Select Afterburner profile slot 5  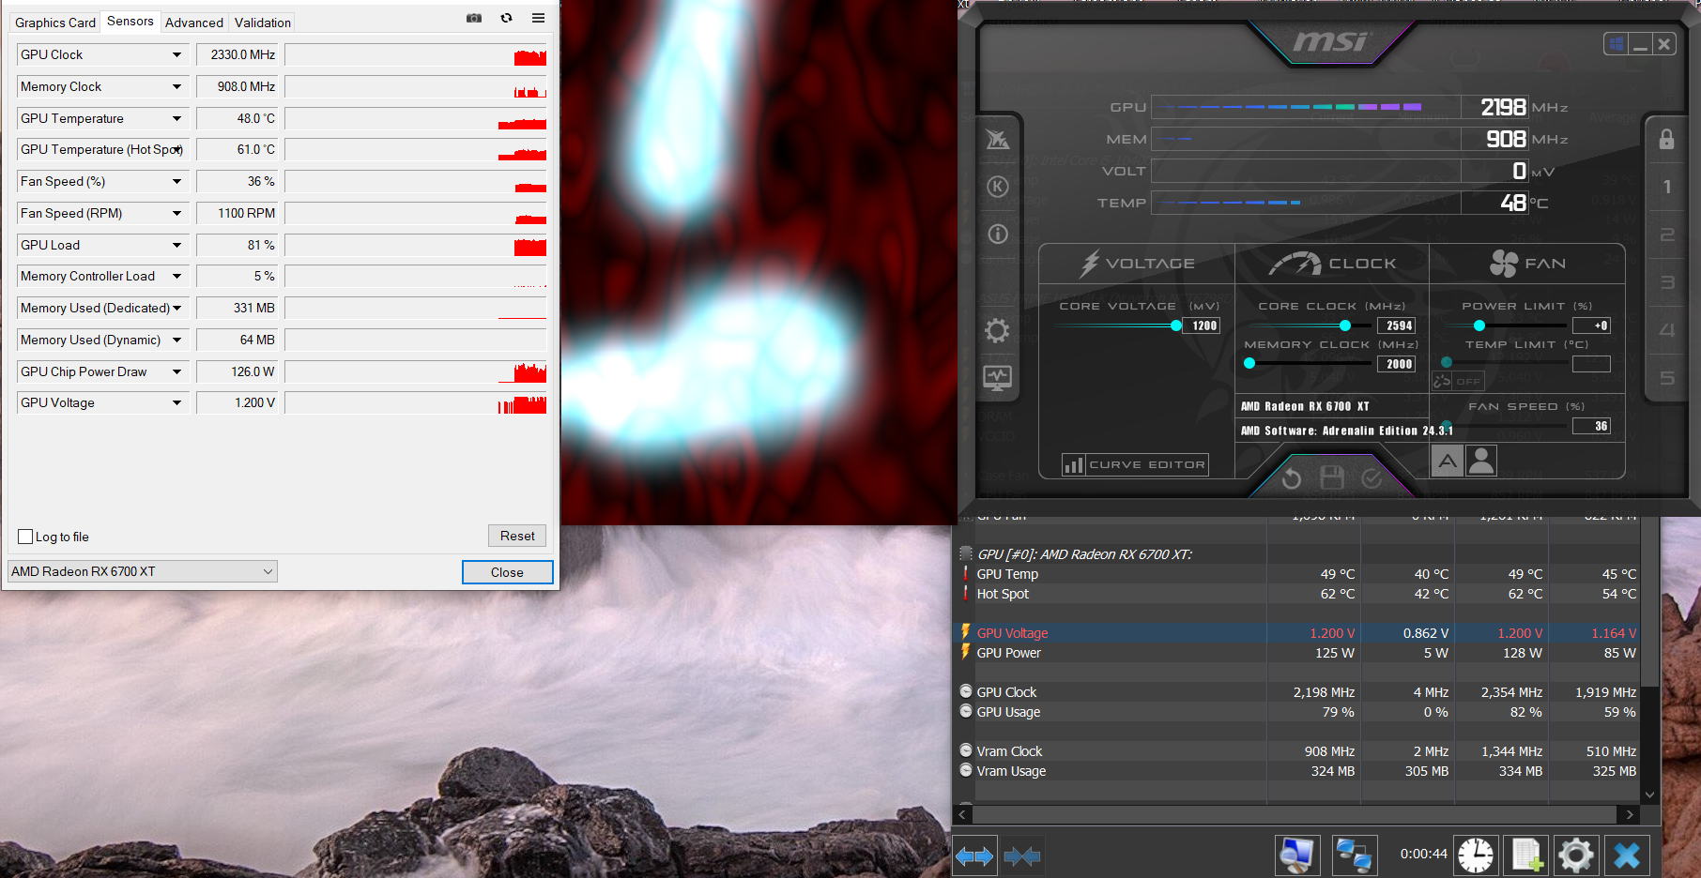pyautogui.click(x=1667, y=378)
